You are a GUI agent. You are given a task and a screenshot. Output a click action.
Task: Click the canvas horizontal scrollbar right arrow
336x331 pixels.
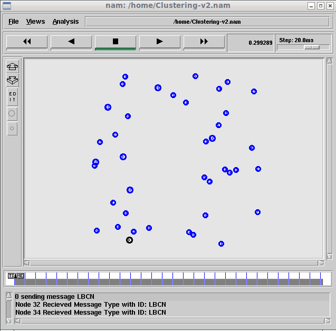321,263
